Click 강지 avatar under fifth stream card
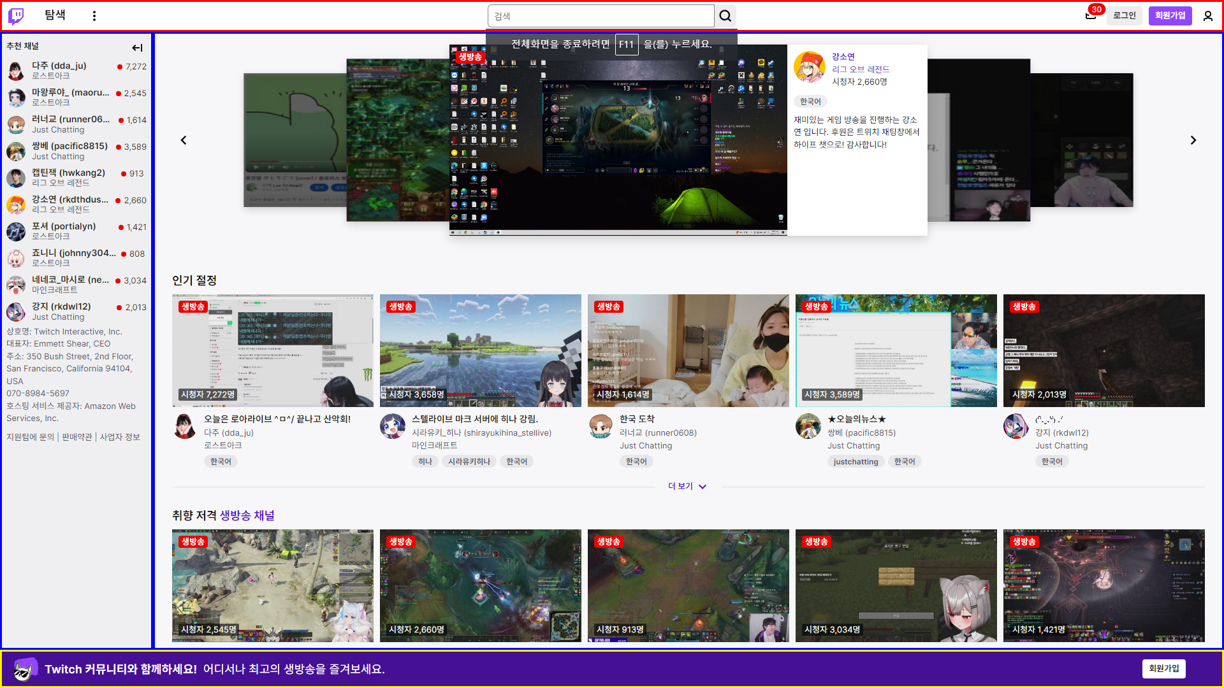The image size is (1224, 688). click(x=1016, y=426)
